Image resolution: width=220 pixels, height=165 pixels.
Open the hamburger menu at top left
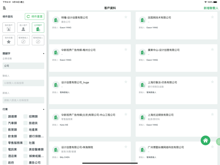(x=4, y=8)
